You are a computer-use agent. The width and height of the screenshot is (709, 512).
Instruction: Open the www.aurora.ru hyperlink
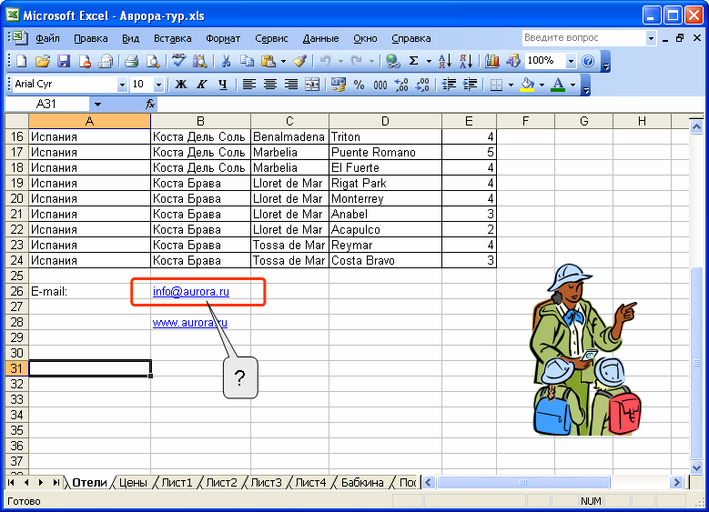click(190, 323)
